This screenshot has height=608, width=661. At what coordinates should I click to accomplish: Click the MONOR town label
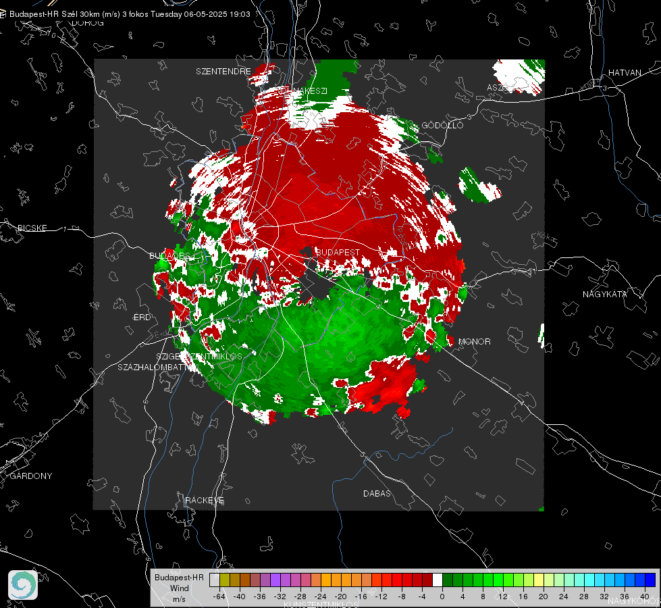coord(474,342)
